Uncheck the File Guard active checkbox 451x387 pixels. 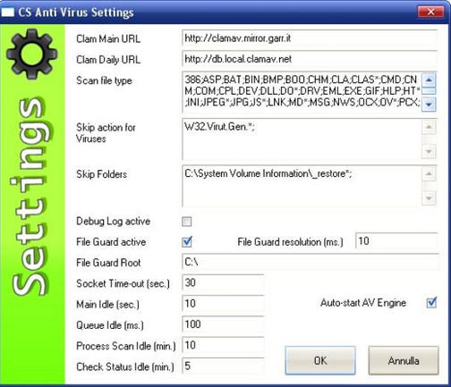(187, 241)
